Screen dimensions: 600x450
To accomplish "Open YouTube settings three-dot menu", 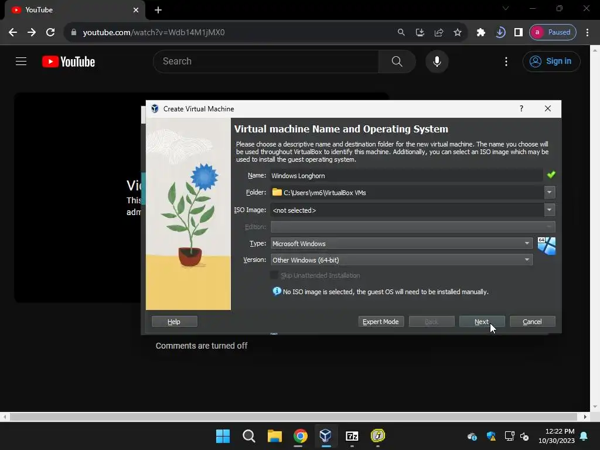I will pos(506,61).
